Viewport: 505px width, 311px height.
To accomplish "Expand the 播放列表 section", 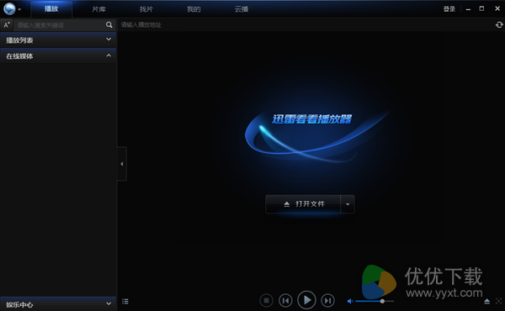I will pyautogui.click(x=58, y=40).
